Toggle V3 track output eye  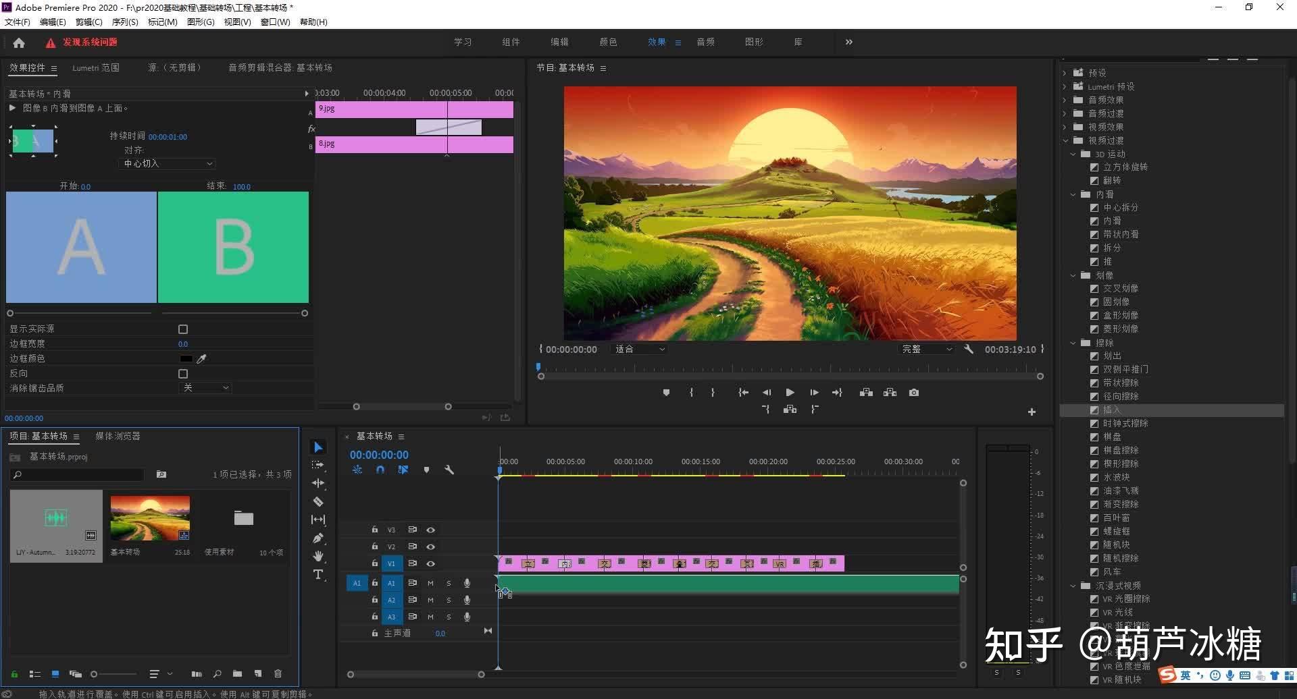430,530
